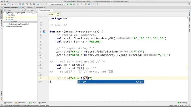
Task: Expand the .idea folder
Action: [x=7, y=15]
